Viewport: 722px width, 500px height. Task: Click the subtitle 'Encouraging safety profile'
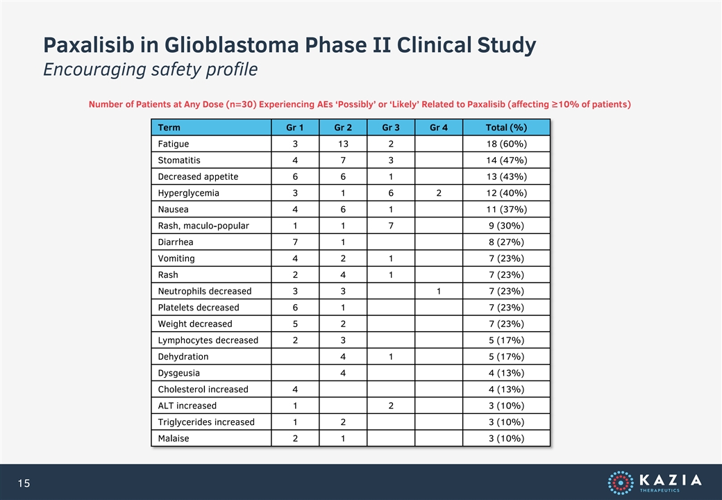tap(150, 69)
